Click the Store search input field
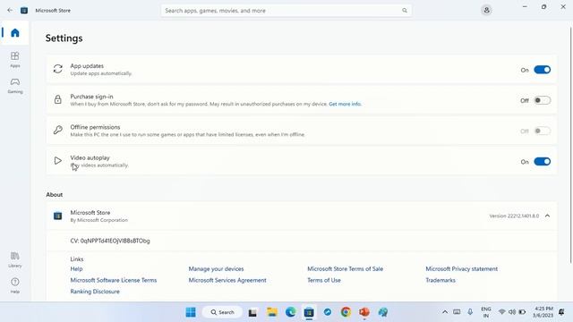The image size is (573, 322). pos(286,11)
